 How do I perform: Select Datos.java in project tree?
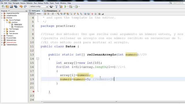(18, 25)
